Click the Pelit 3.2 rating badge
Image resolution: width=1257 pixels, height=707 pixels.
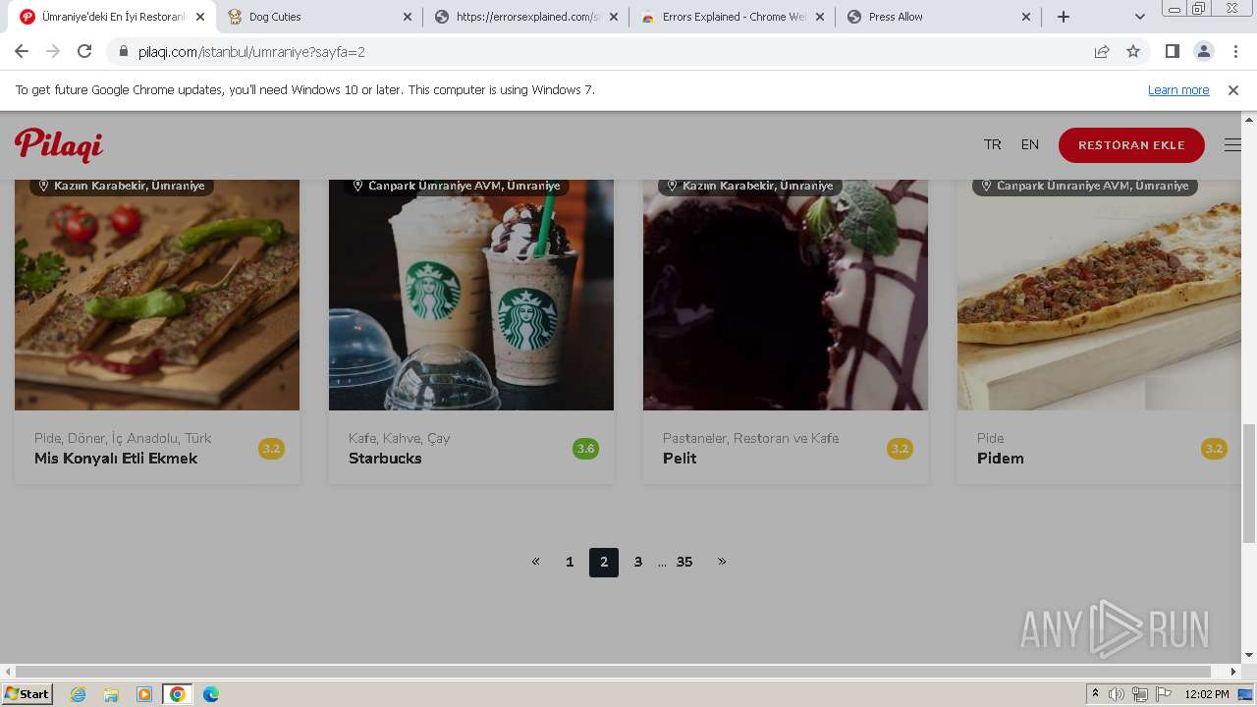pyautogui.click(x=900, y=449)
